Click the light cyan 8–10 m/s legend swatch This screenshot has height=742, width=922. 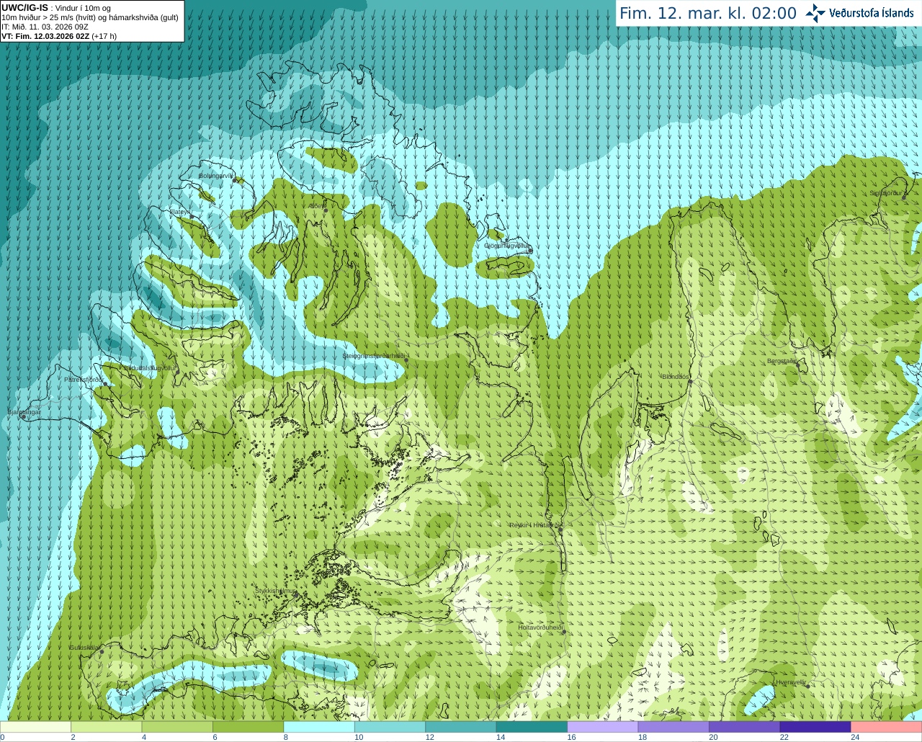(x=319, y=727)
